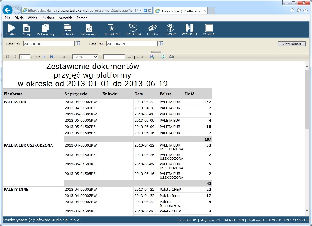Click the export save icon
This screenshot has width=312, height=226.
click(x=152, y=57)
